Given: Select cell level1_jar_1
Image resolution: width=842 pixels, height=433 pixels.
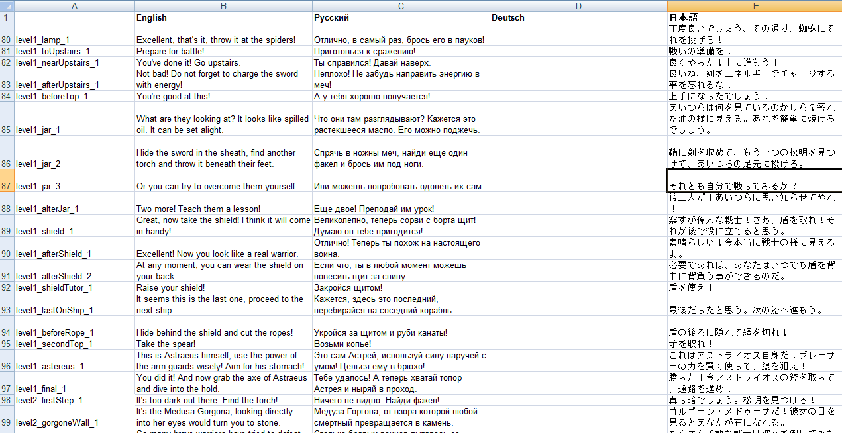Looking at the screenshot, I should 74,119.
